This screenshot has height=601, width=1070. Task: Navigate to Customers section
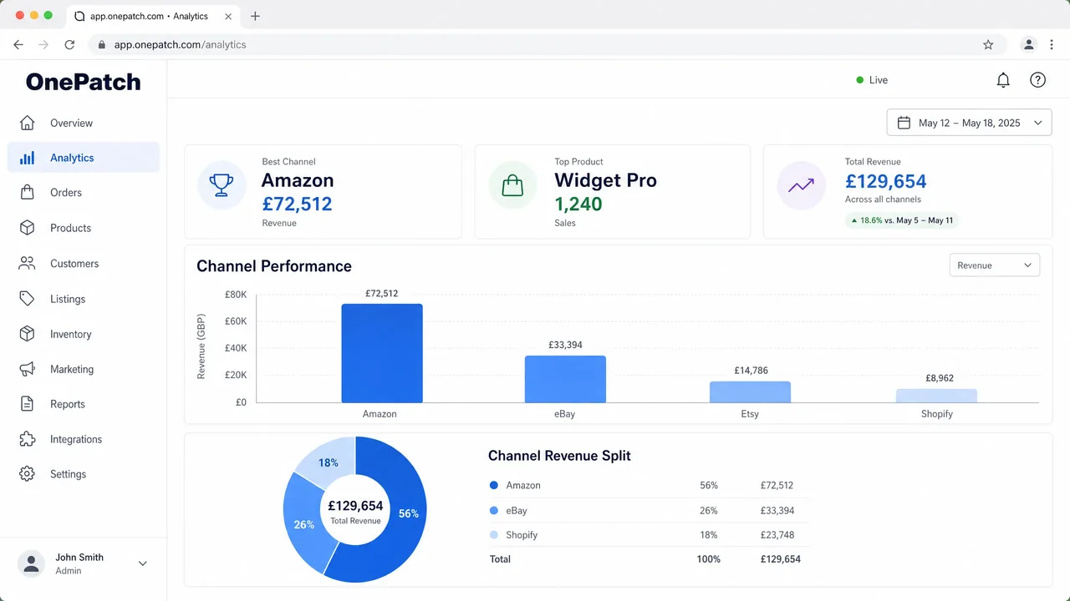tap(74, 263)
